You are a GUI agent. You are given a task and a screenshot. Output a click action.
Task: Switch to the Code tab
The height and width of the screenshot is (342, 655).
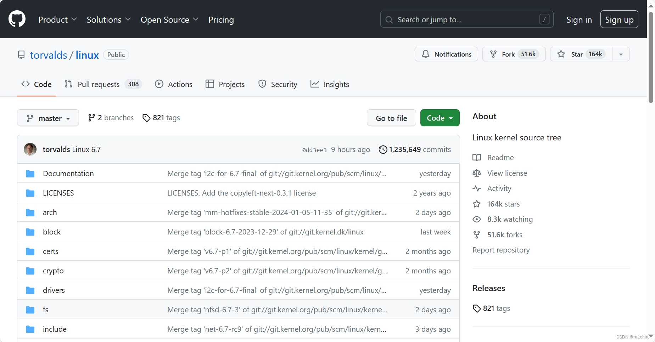click(37, 84)
